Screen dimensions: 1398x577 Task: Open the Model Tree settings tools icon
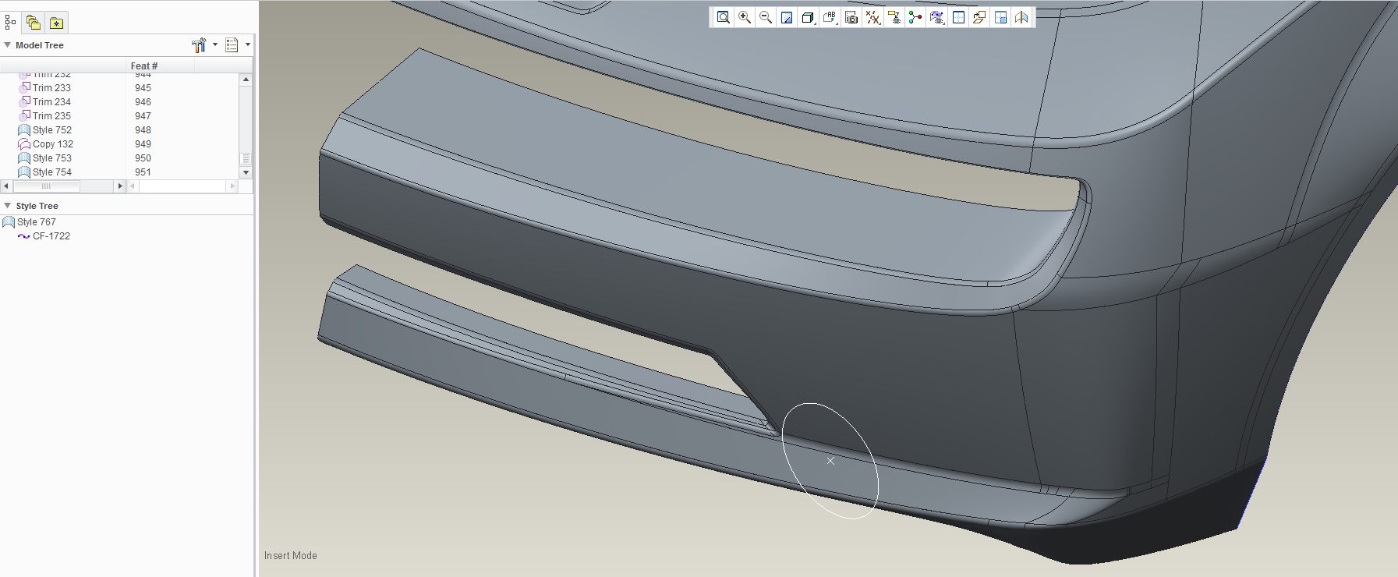tap(199, 45)
